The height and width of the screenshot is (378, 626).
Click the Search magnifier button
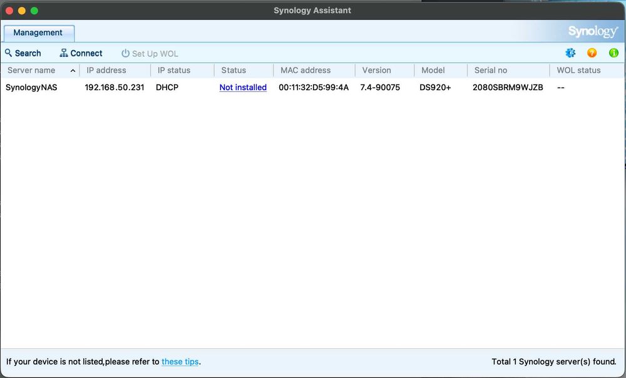pos(23,53)
